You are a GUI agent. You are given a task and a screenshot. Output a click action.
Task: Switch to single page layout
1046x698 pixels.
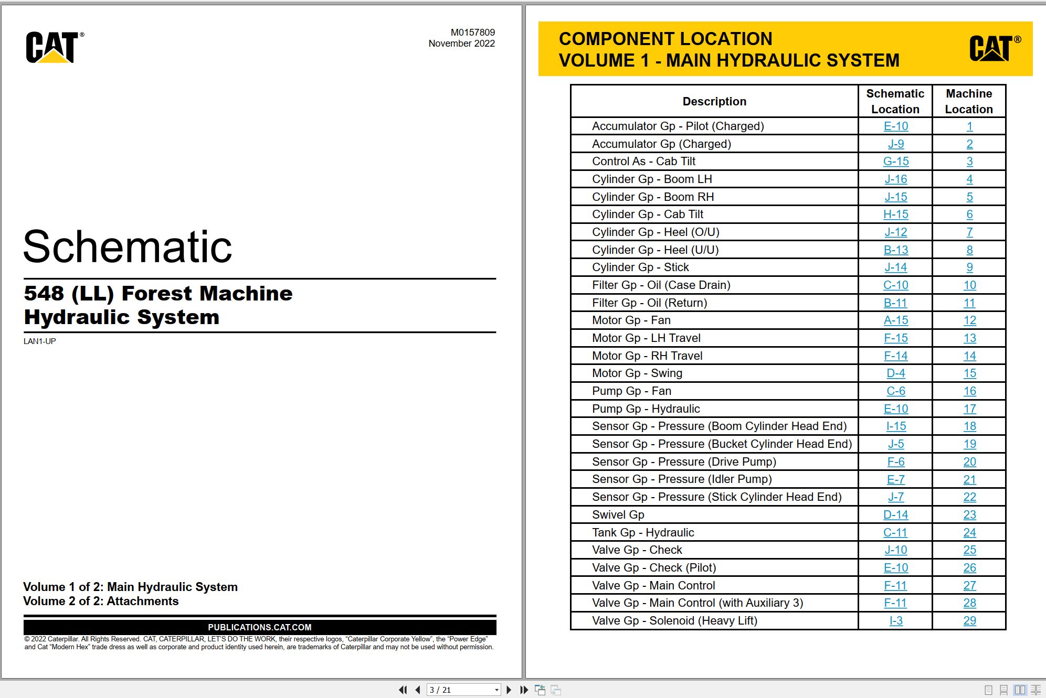point(988,690)
